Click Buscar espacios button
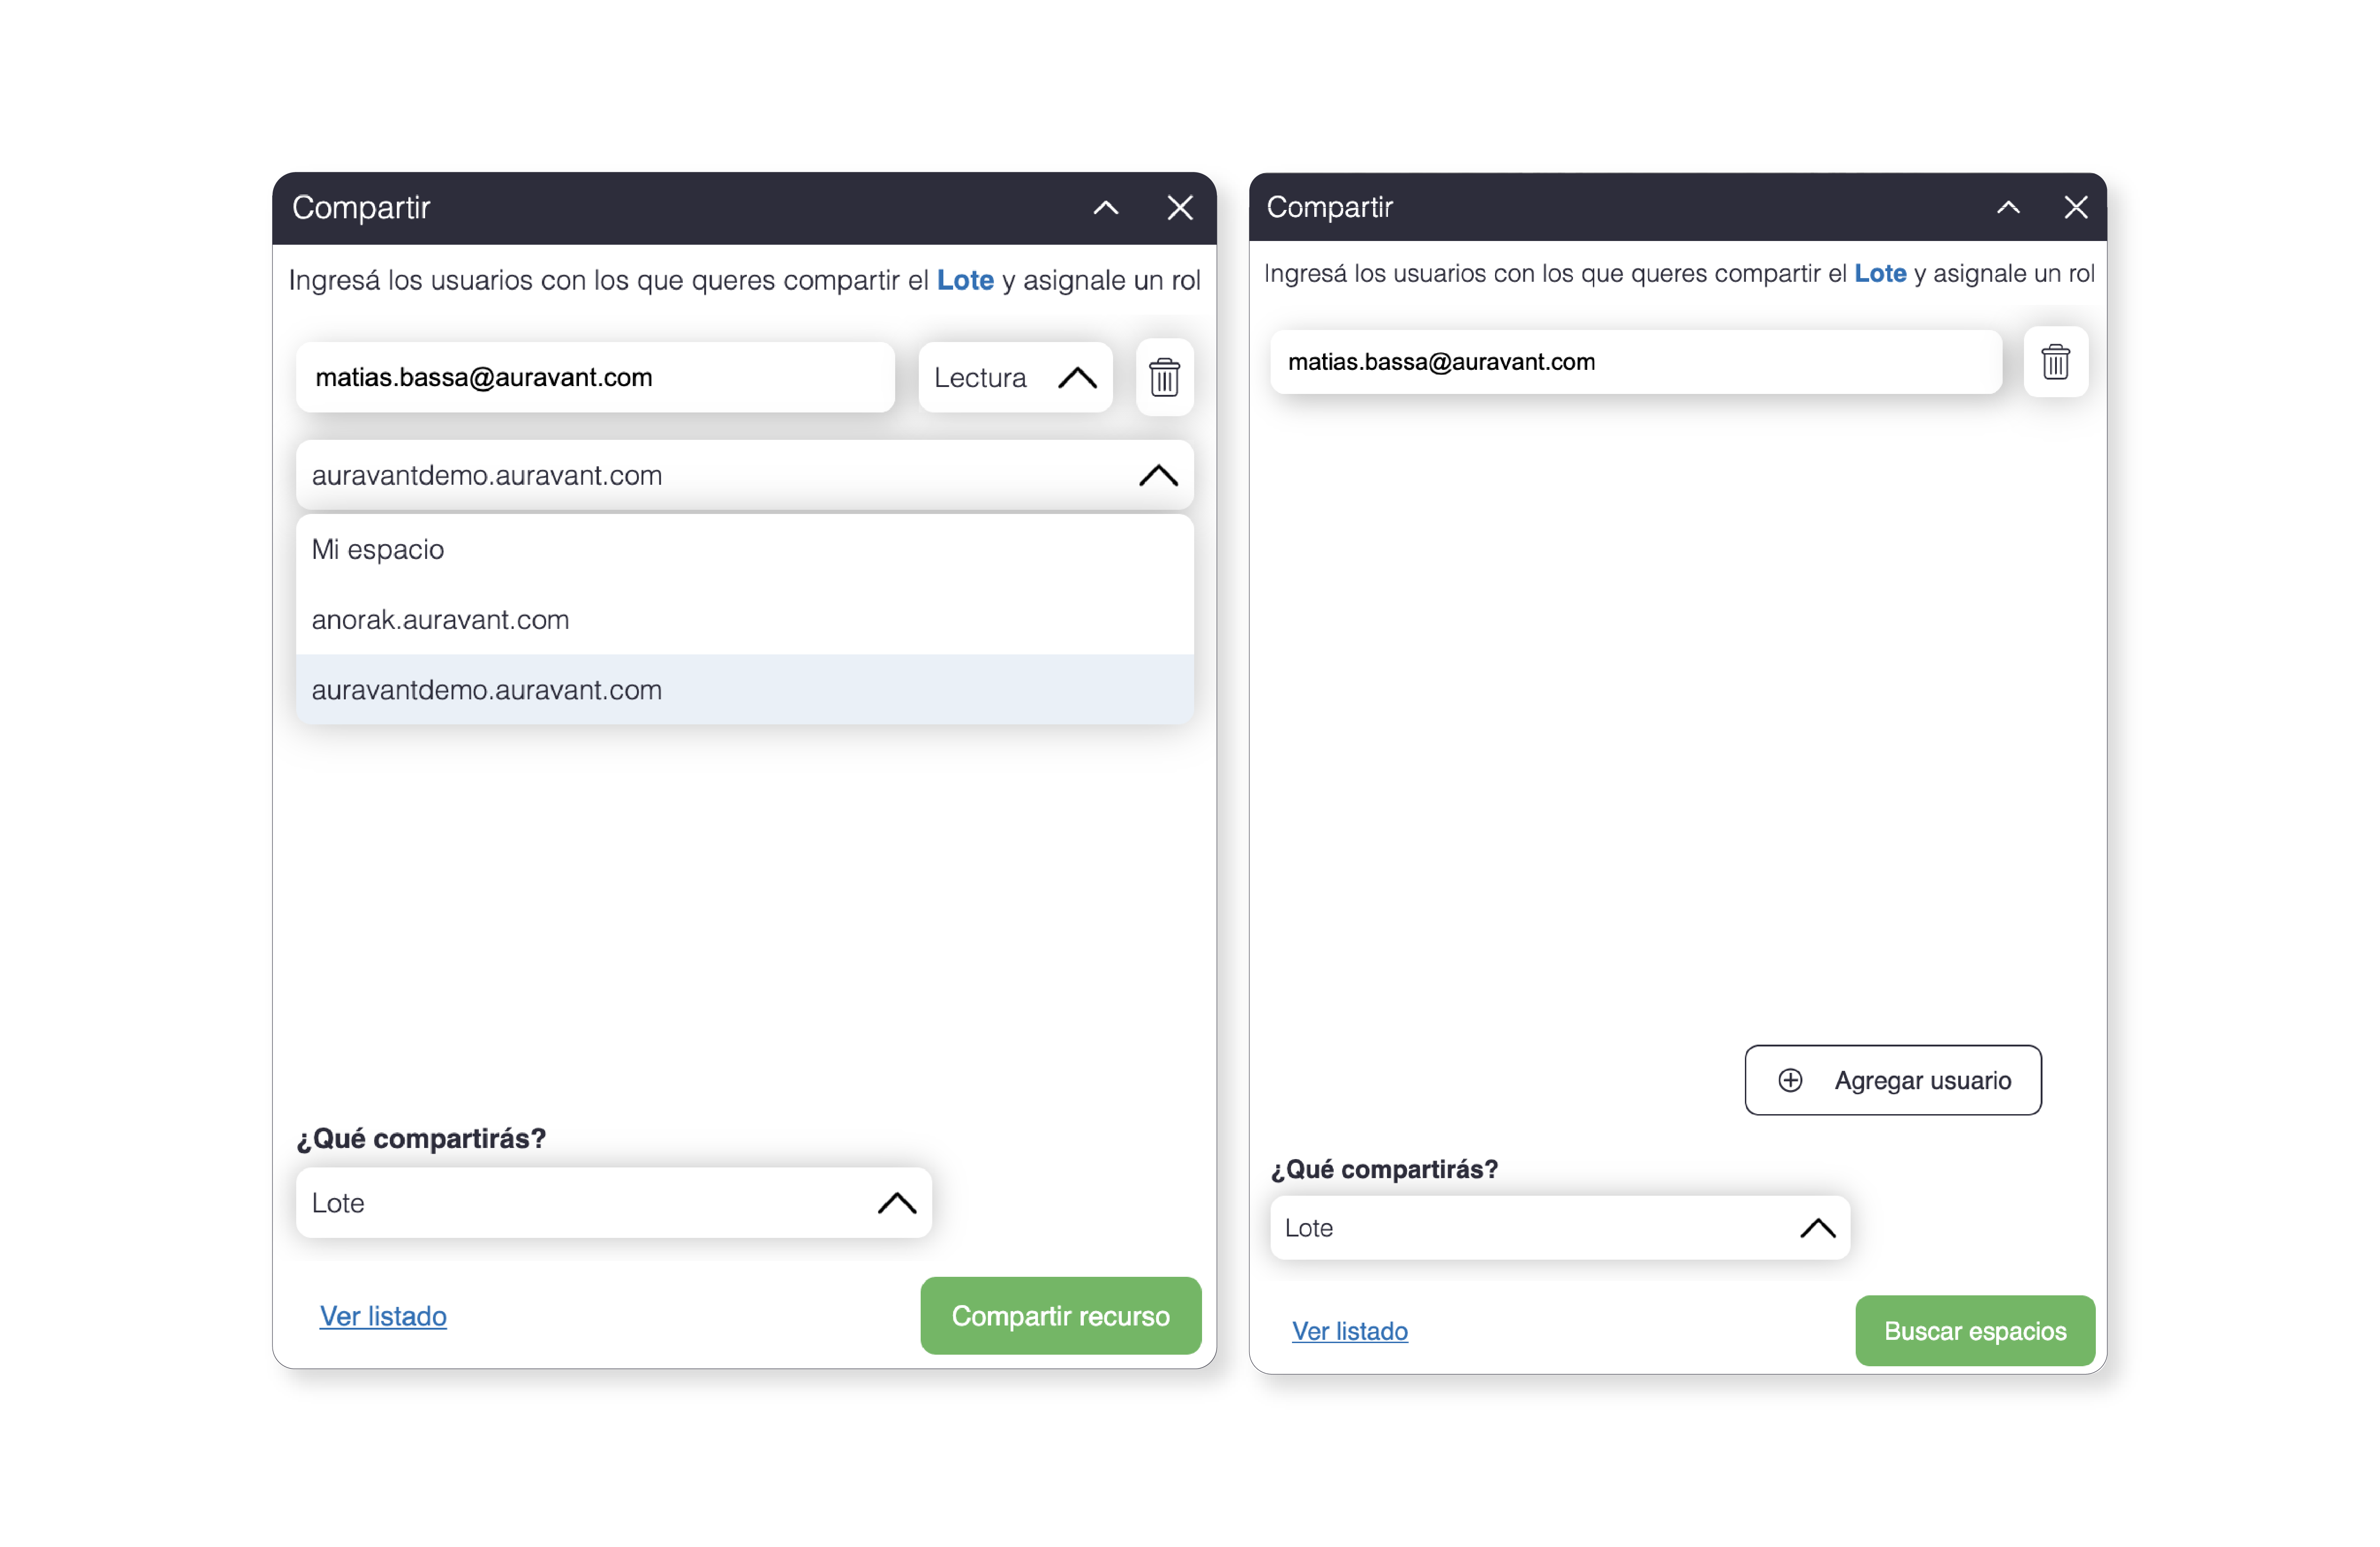The height and width of the screenshot is (1547, 2380). click(1974, 1330)
